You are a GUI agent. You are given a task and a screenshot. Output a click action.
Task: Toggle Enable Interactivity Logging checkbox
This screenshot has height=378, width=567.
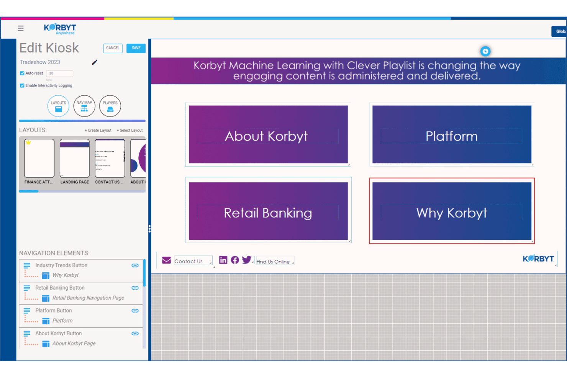tap(22, 85)
